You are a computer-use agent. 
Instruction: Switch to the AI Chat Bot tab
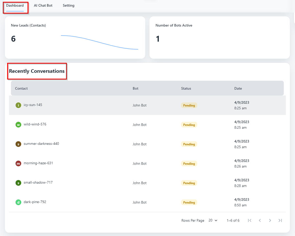click(43, 5)
